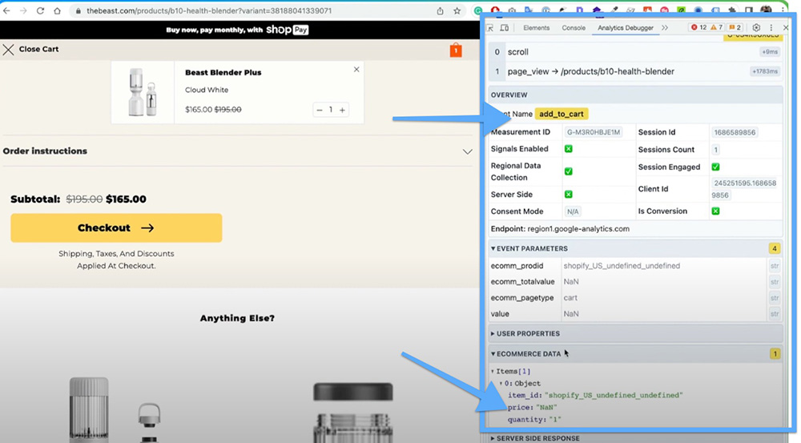Click the event parameters count badge 4
The width and height of the screenshot is (801, 443).
pos(775,249)
